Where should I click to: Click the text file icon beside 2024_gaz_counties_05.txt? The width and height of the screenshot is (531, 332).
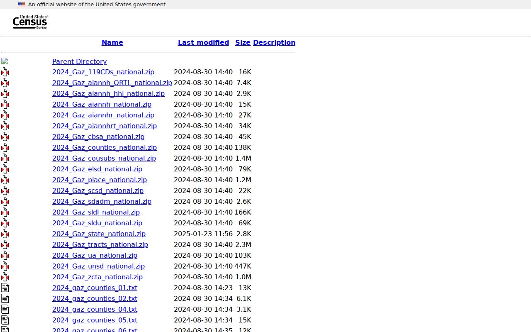pyautogui.click(x=5, y=320)
